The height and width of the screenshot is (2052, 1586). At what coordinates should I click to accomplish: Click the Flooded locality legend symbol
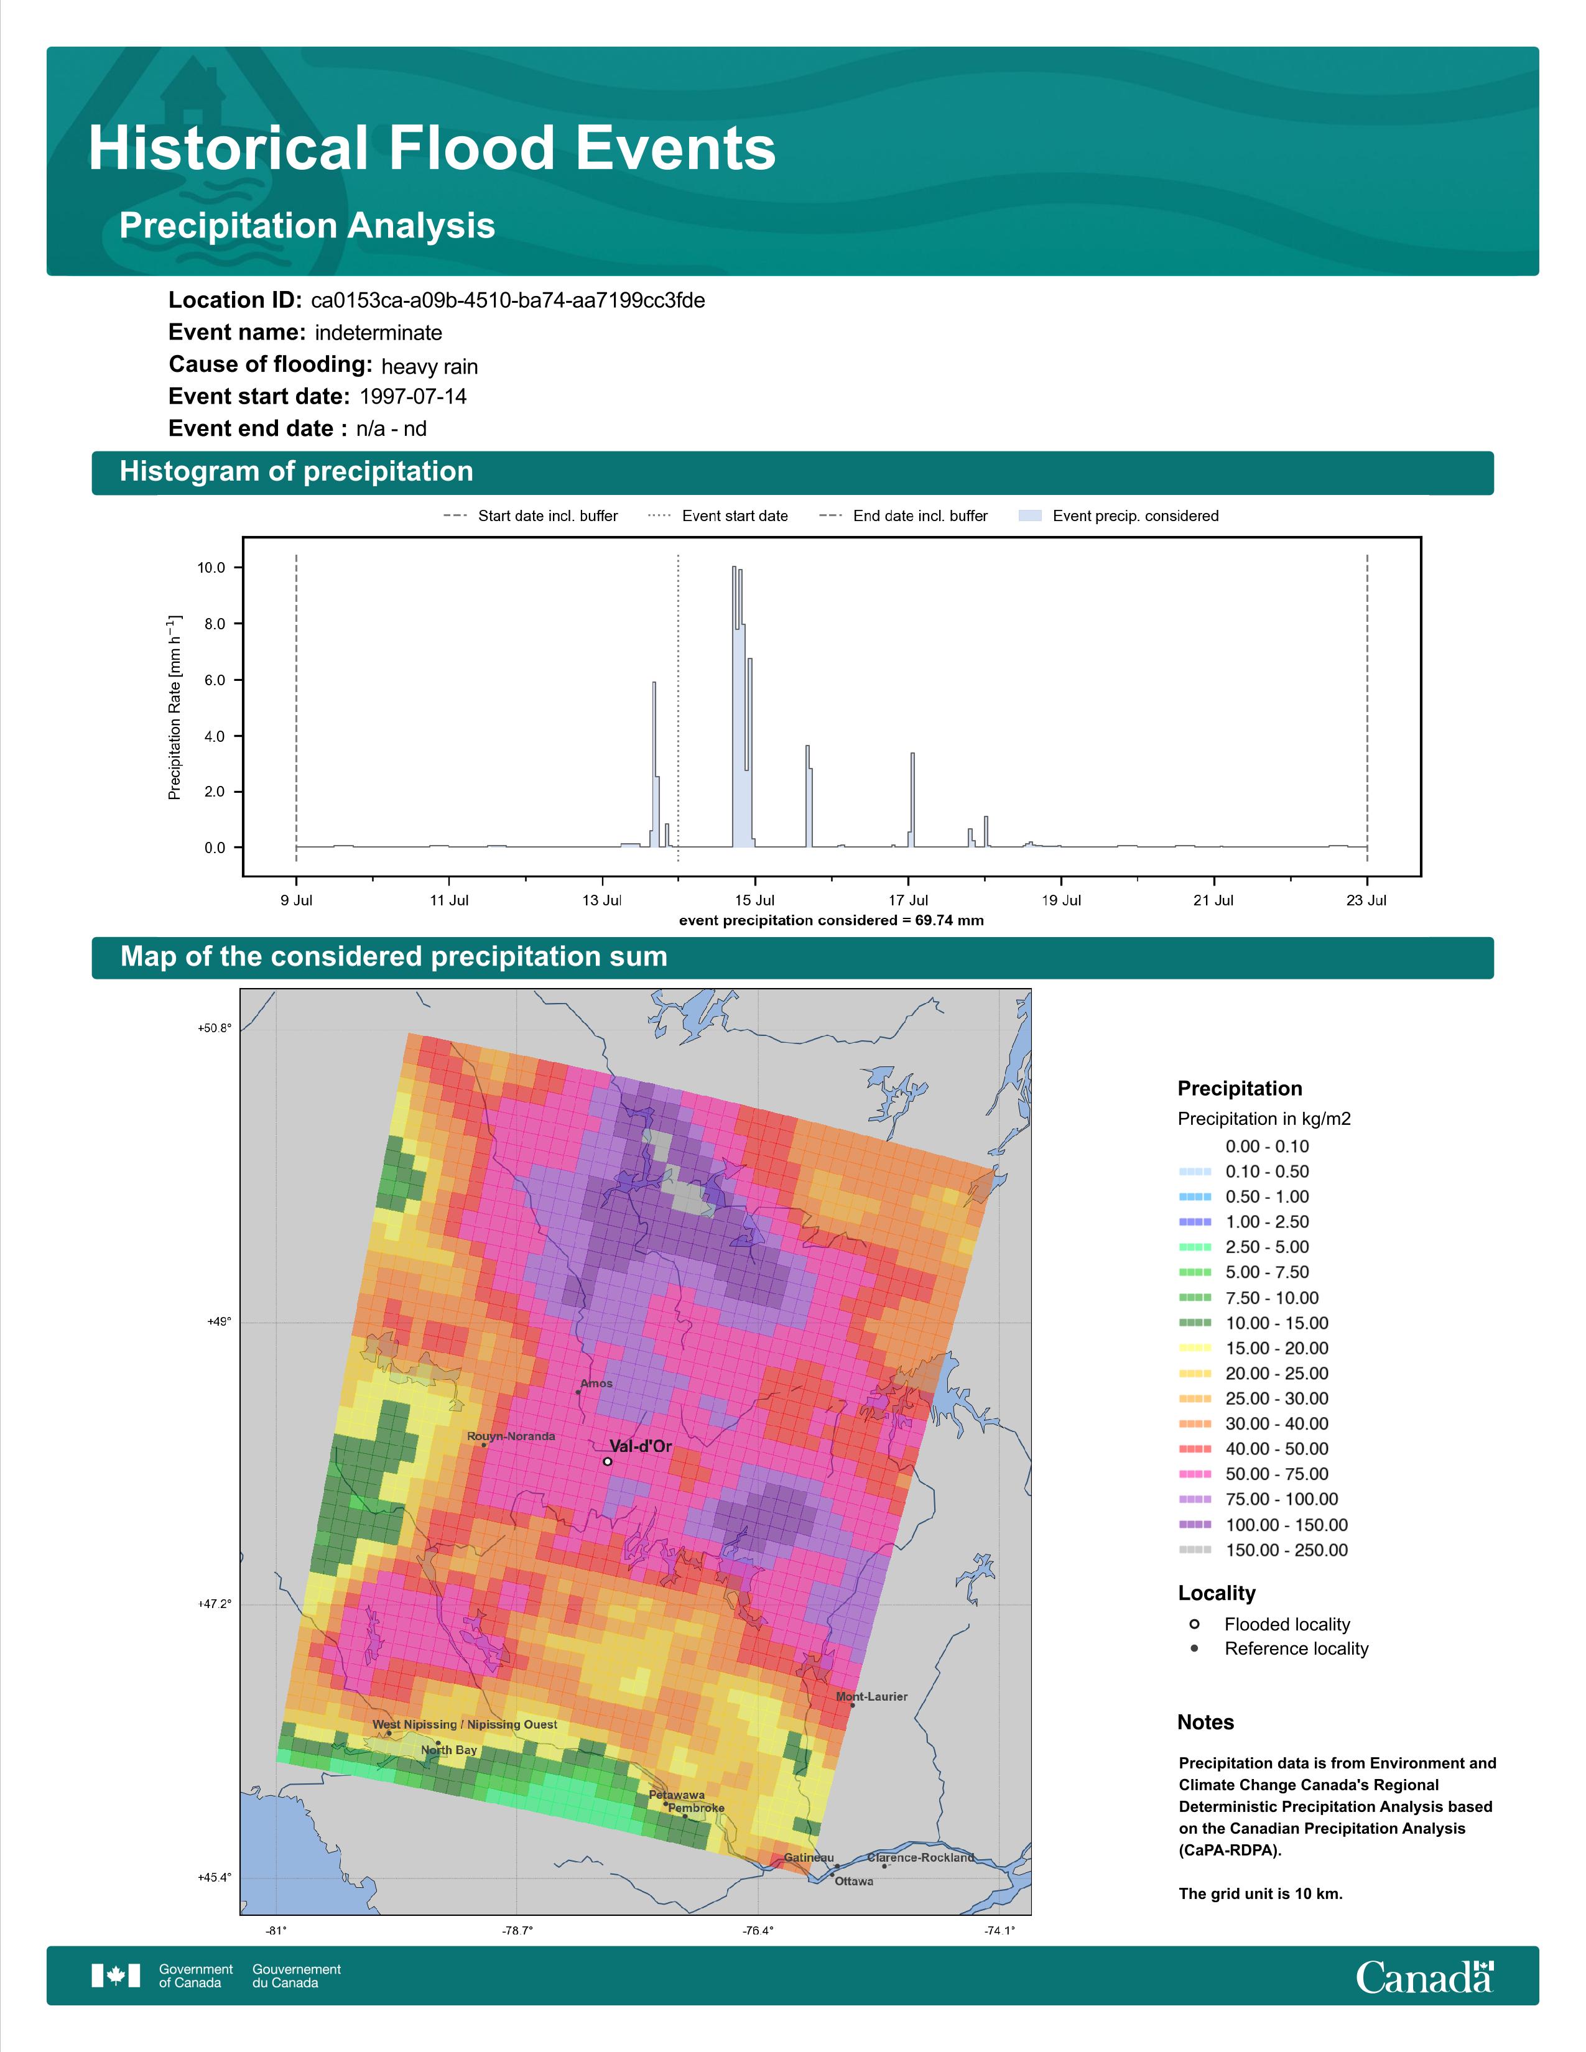1194,1624
